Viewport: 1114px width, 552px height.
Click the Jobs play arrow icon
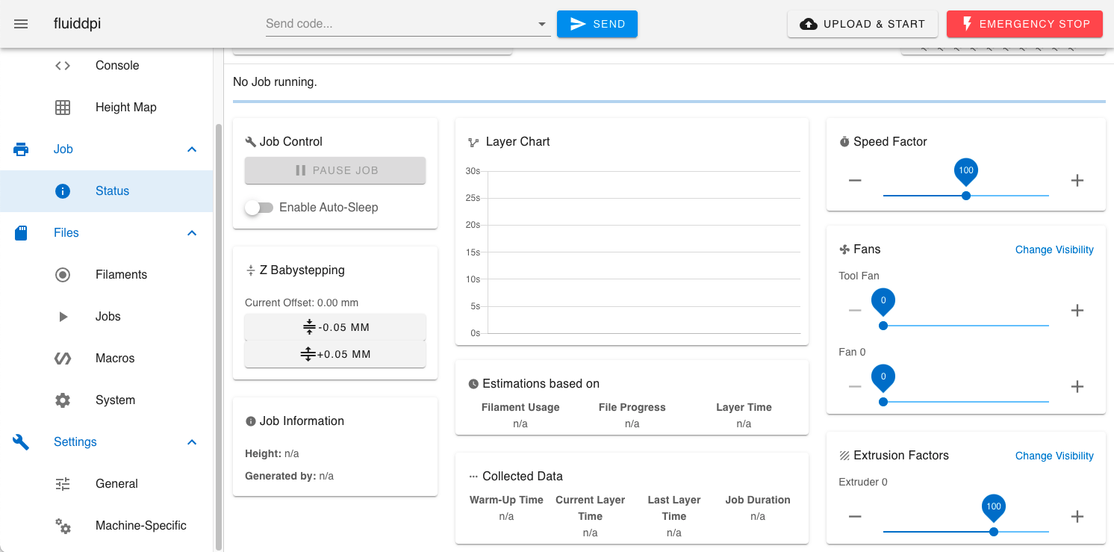[x=63, y=317]
